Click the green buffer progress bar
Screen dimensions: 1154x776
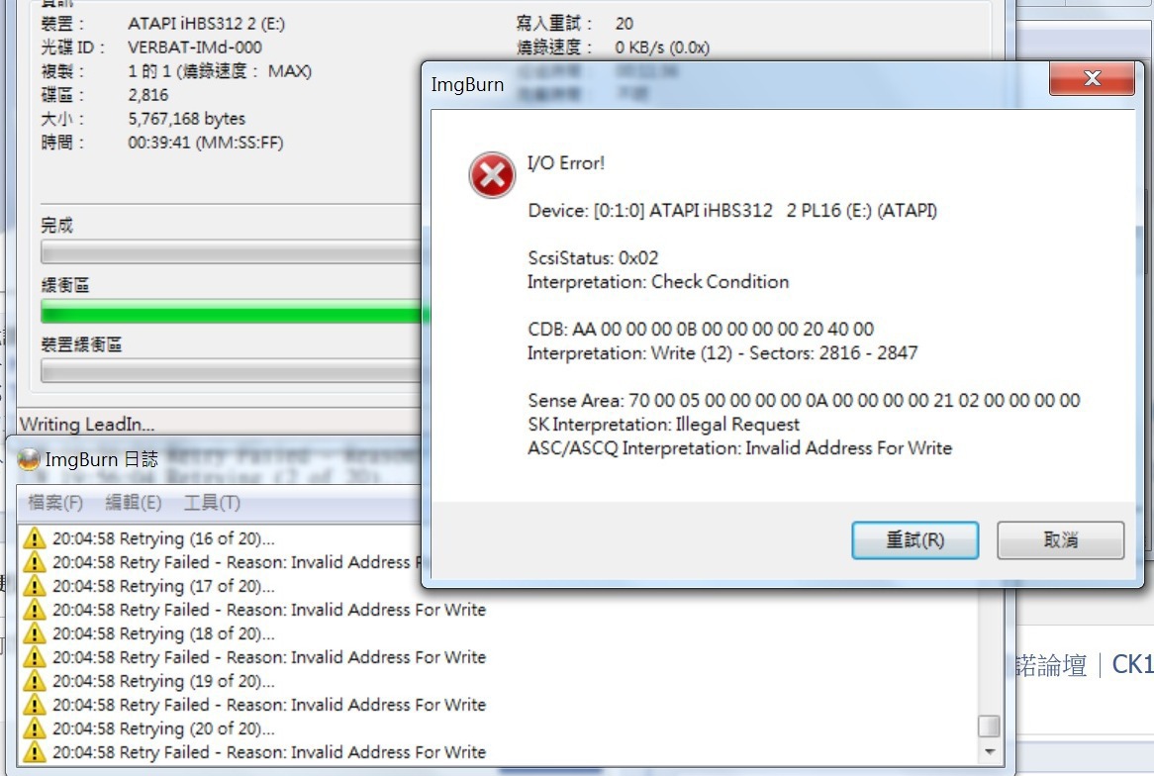pos(234,312)
